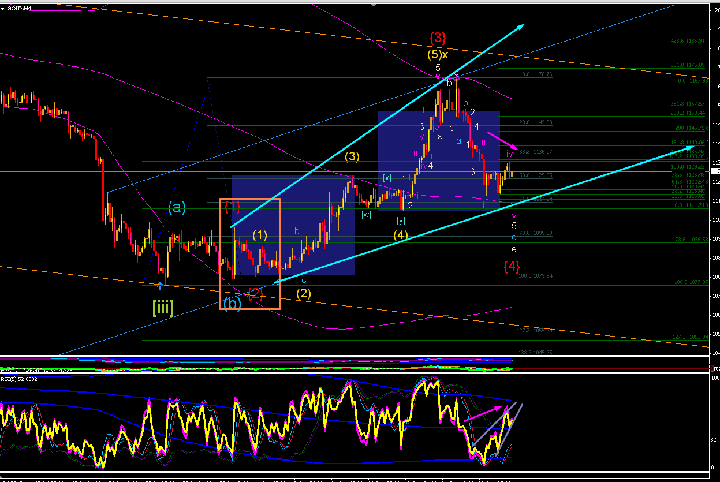Select the yellow (1) wave label
720x482 pixels.
(x=261, y=235)
